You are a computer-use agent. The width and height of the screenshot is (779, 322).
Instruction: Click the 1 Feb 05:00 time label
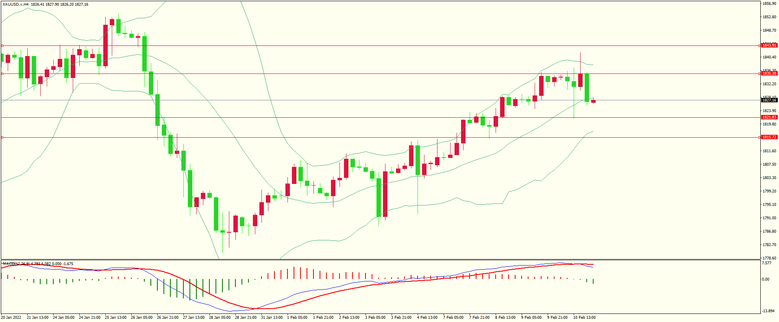297,318
